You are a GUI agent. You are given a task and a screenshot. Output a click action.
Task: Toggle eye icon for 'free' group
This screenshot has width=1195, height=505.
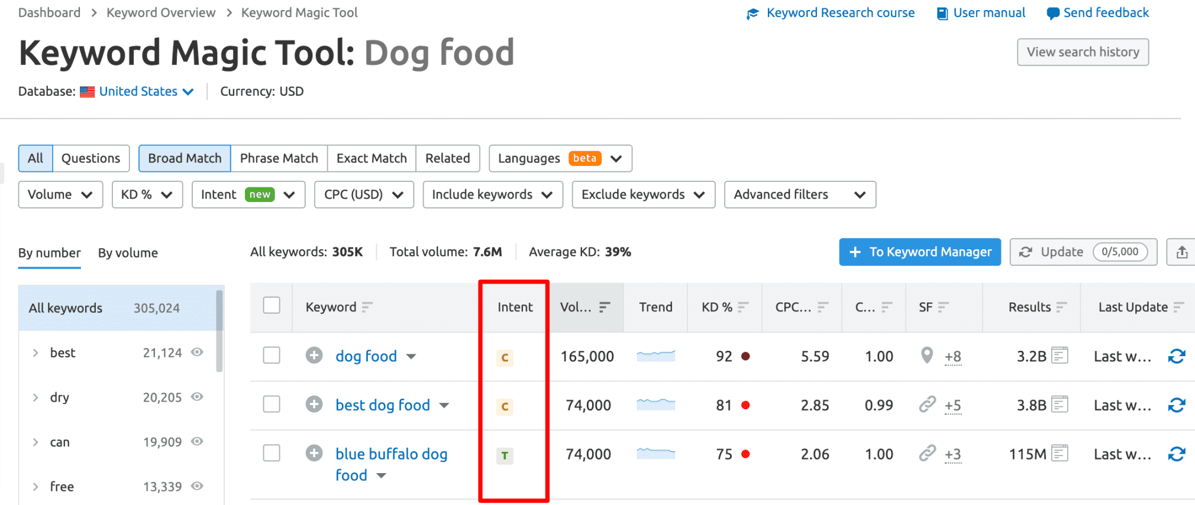pos(197,486)
